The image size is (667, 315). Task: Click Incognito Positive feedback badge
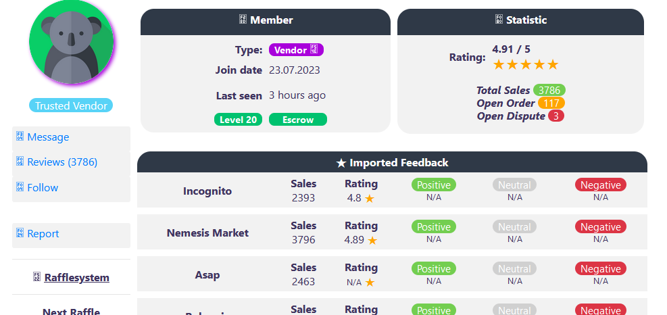434,185
